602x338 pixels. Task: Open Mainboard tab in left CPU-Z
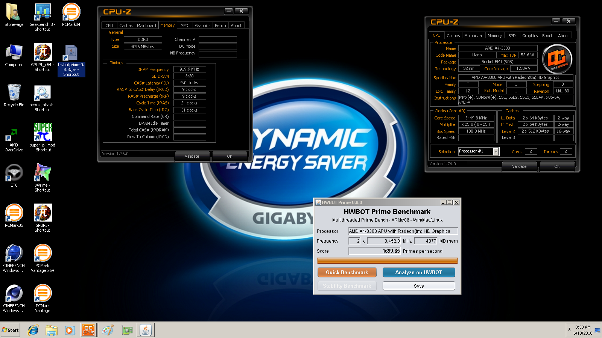point(146,26)
